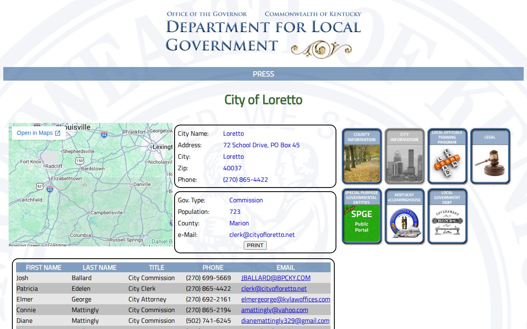Click the elmergeorge@kylawoffices.com email link
The height and width of the screenshot is (329, 527).
286,299
